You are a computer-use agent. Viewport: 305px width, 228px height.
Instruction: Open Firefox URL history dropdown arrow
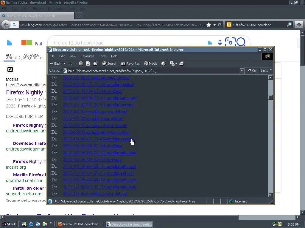click(x=214, y=25)
